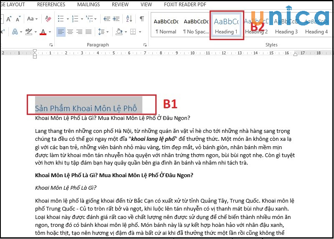Open the Change Case dropdown arrow
334x239 pixels.
click(37, 19)
